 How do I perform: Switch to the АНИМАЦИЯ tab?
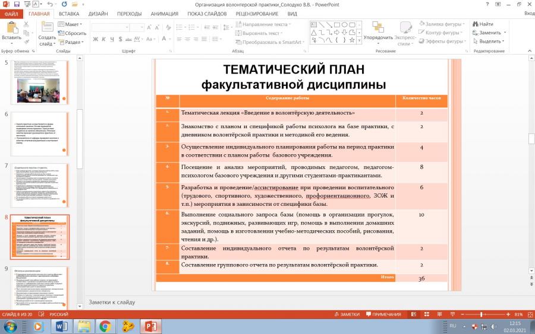tap(165, 14)
